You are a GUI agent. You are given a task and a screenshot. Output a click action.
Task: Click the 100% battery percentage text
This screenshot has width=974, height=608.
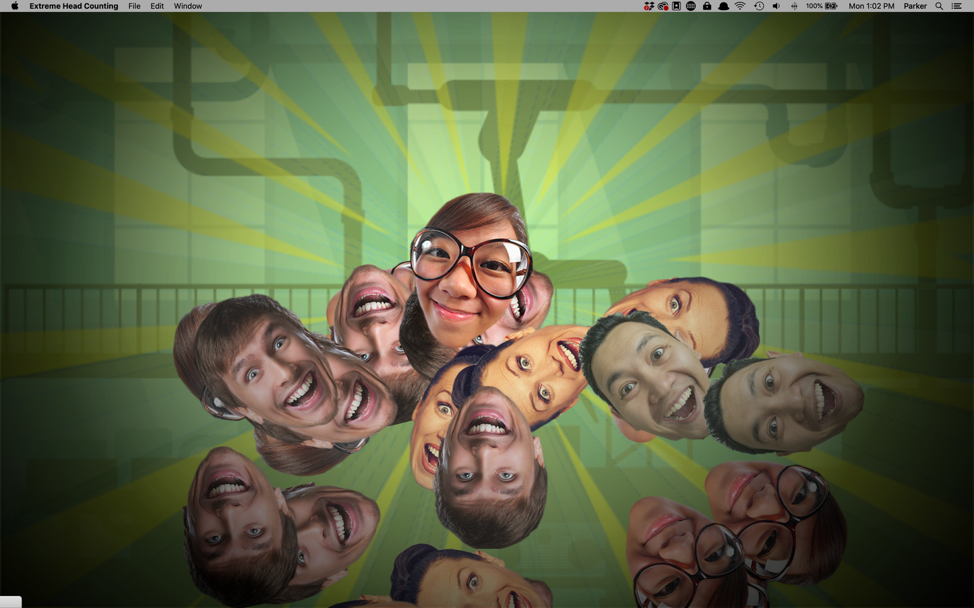coord(814,6)
